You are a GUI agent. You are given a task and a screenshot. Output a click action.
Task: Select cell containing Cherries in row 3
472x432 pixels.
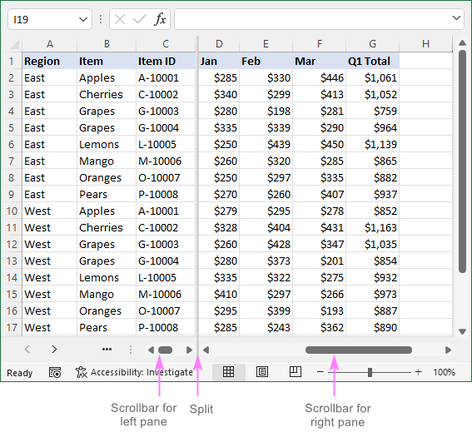107,95
